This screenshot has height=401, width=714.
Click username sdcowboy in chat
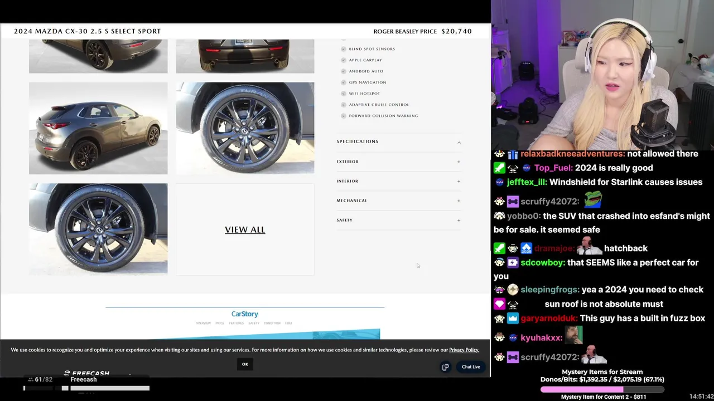(543, 262)
